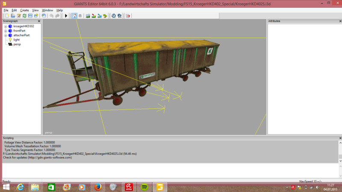The height and width of the screenshot is (192, 342).
Task: Launch Internet Explorer from the taskbar
Action: pos(20,187)
